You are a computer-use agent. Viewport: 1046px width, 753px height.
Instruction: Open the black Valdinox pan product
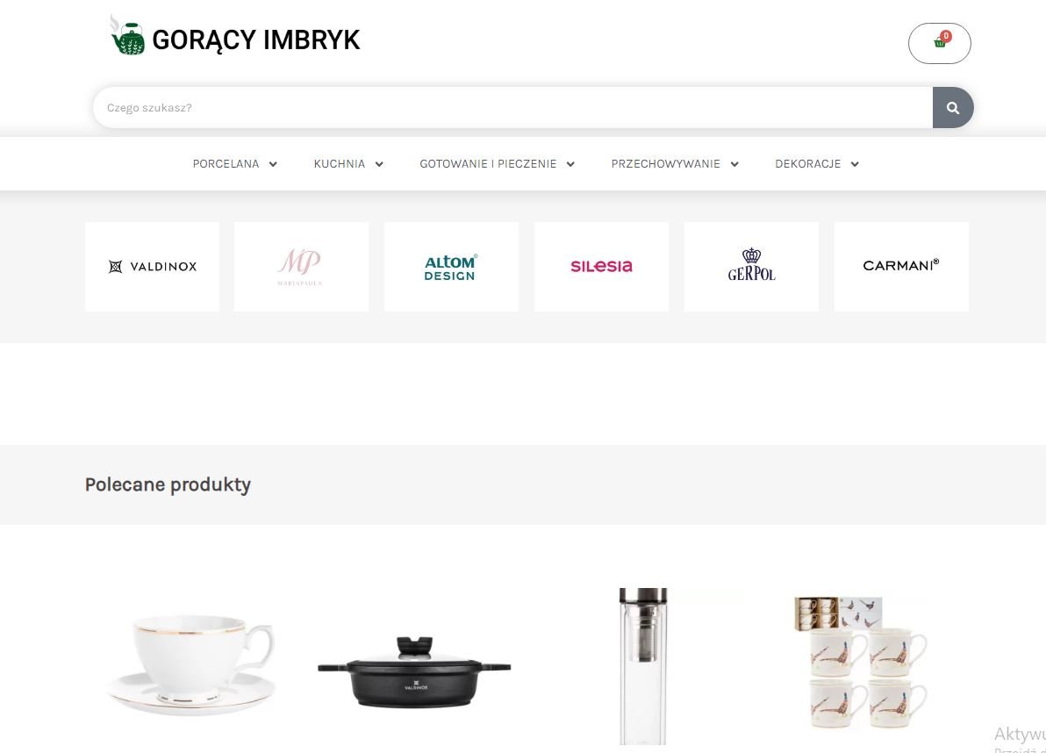[x=414, y=672]
